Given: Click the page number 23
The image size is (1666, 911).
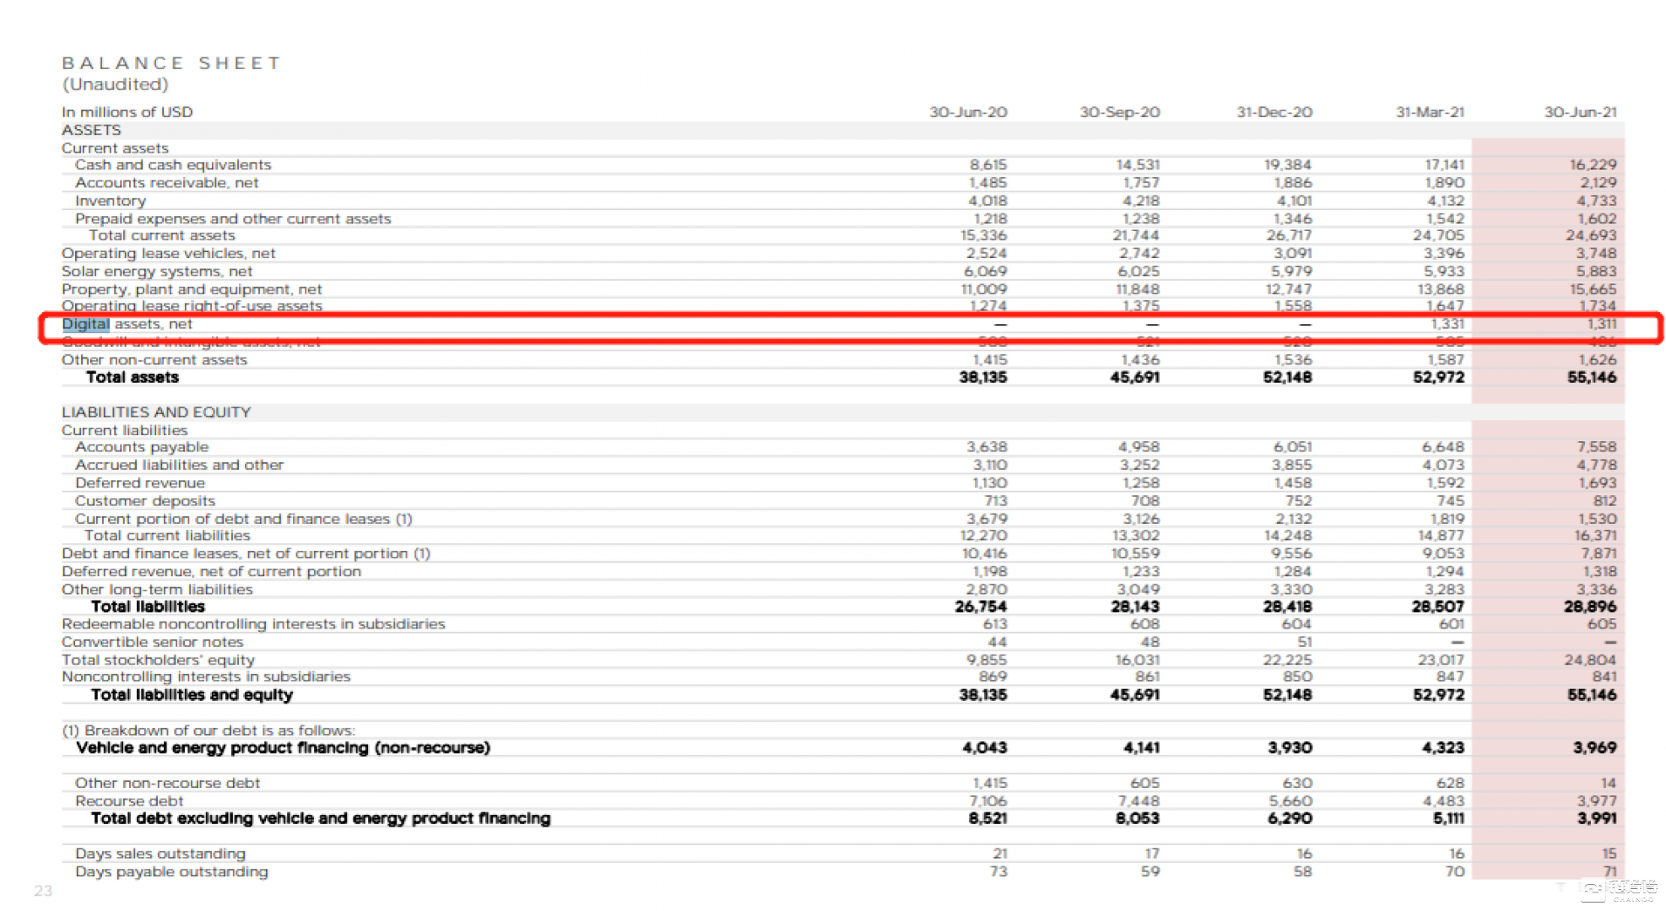Looking at the screenshot, I should point(43,891).
